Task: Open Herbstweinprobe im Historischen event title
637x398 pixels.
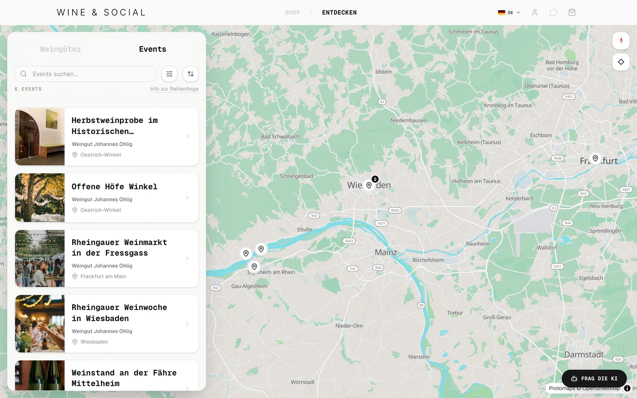Action: coord(115,126)
